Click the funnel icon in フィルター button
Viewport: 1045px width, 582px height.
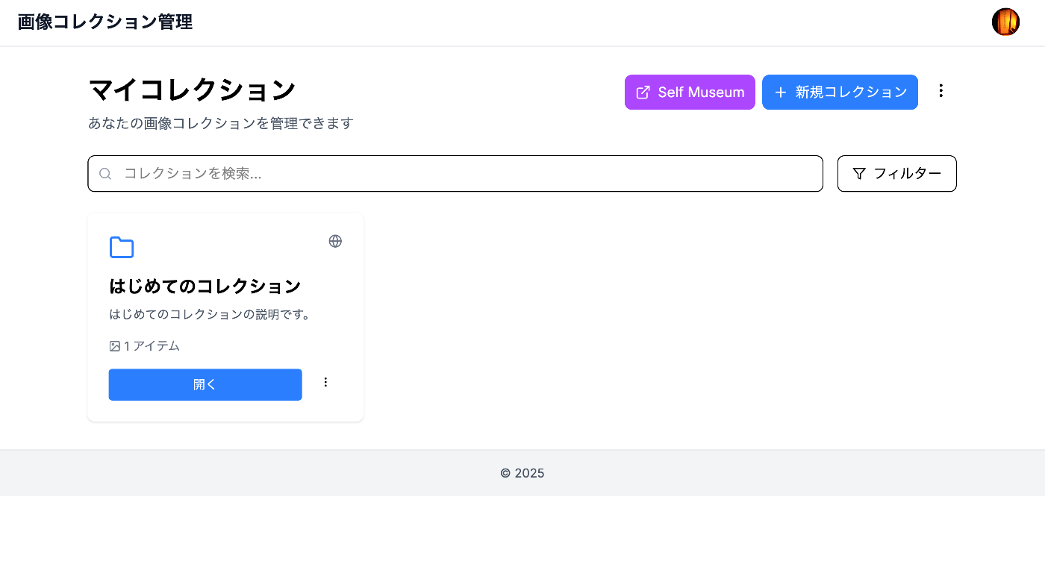pos(859,174)
